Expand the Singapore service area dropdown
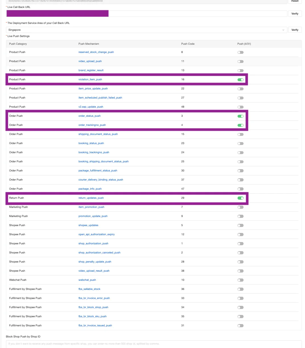The image size is (305, 348). tap(147, 30)
